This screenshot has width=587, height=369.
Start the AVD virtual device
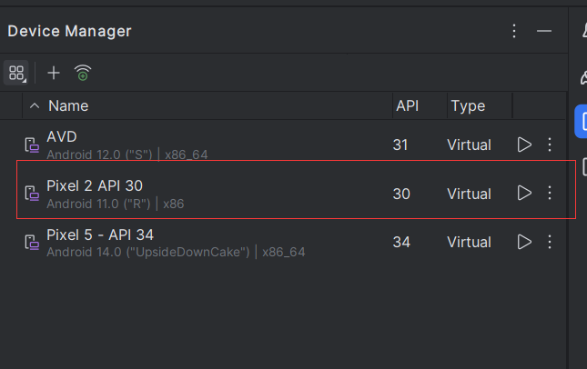(524, 145)
